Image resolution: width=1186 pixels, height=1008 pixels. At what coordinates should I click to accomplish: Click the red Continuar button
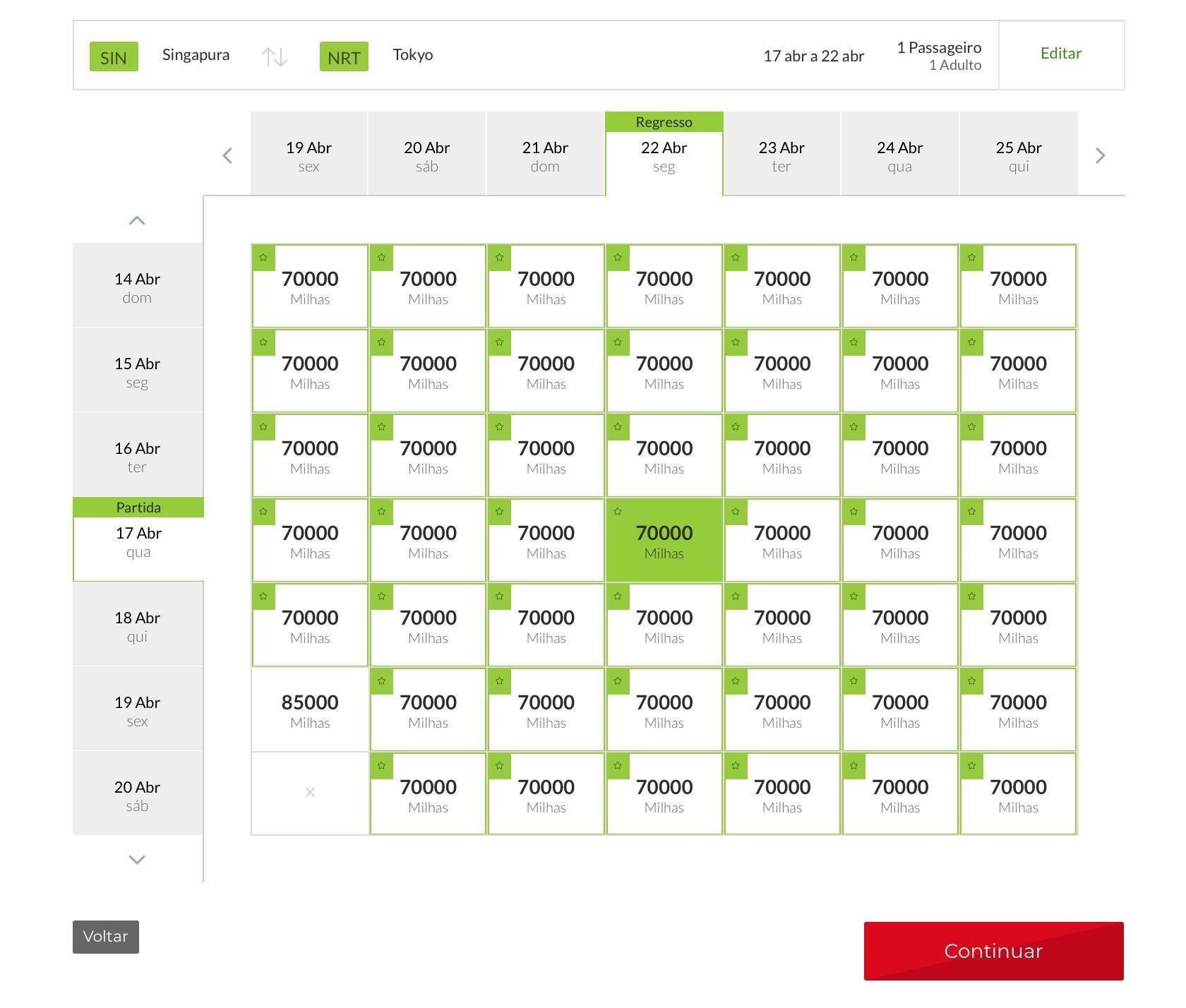pos(993,951)
